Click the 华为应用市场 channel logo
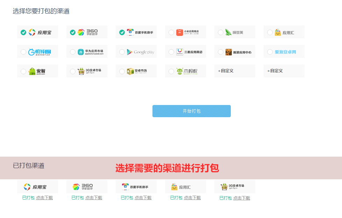 [91, 52]
